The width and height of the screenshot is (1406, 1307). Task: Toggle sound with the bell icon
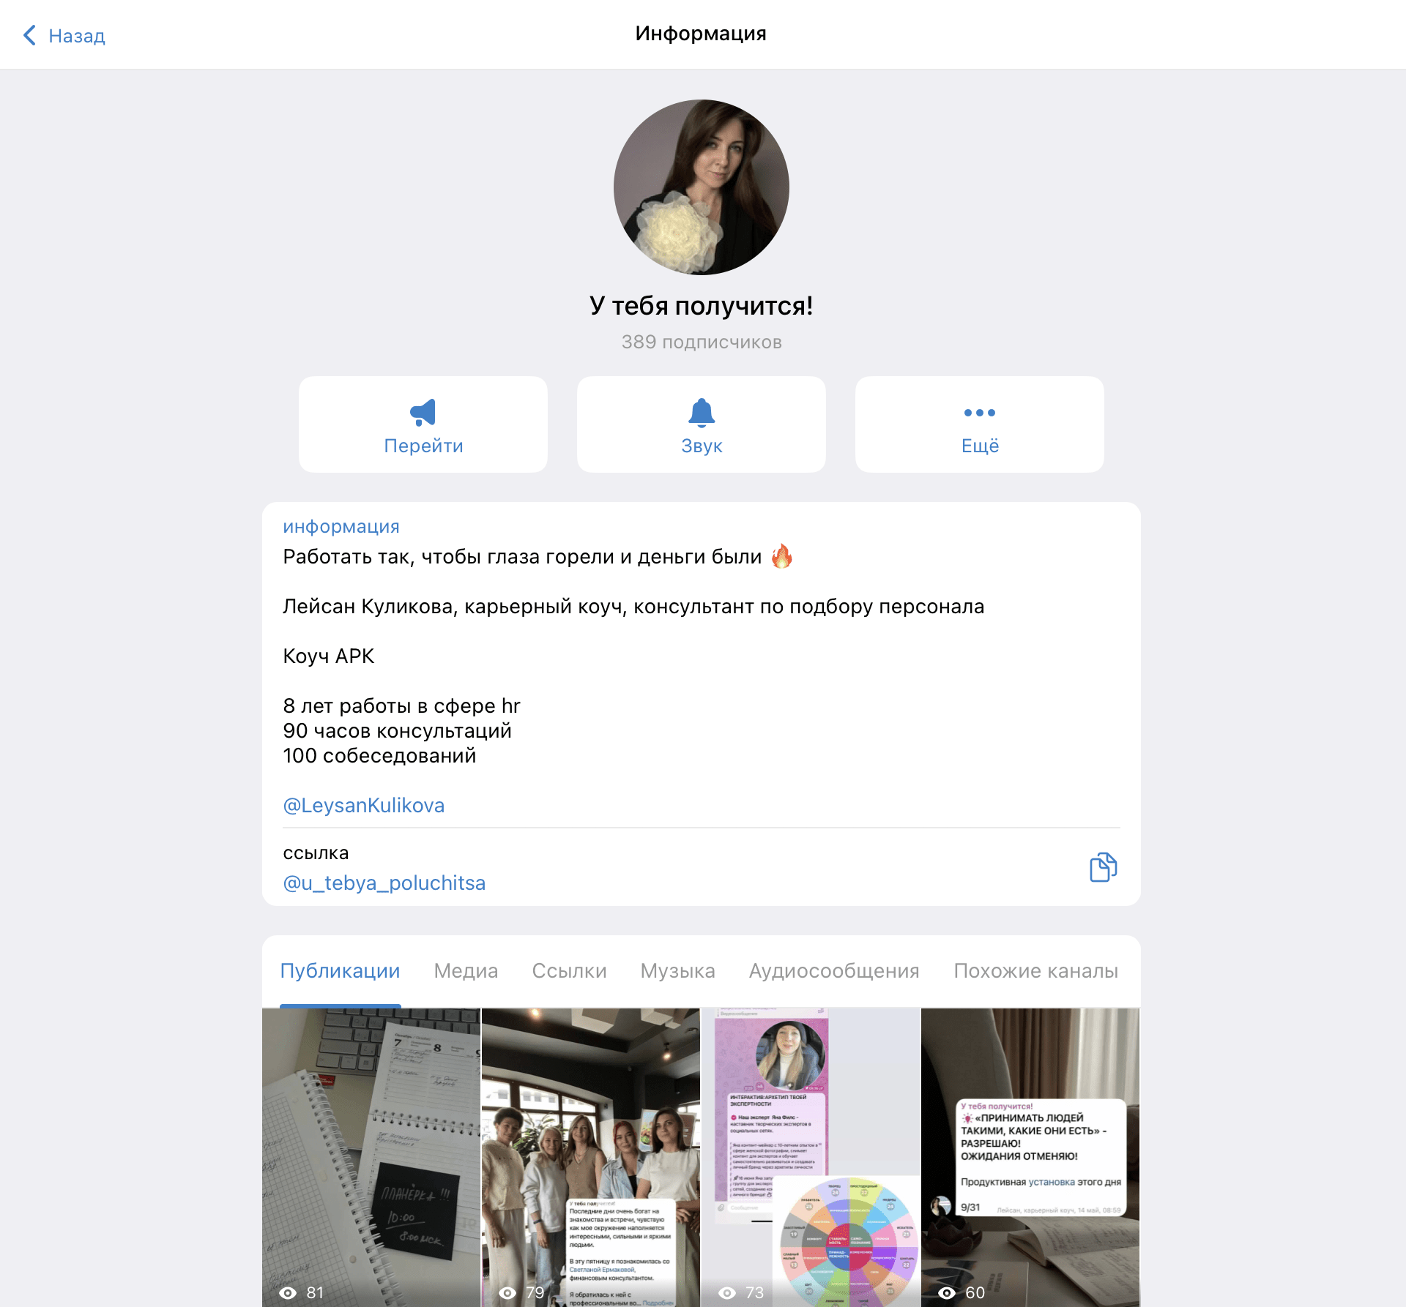pos(701,413)
